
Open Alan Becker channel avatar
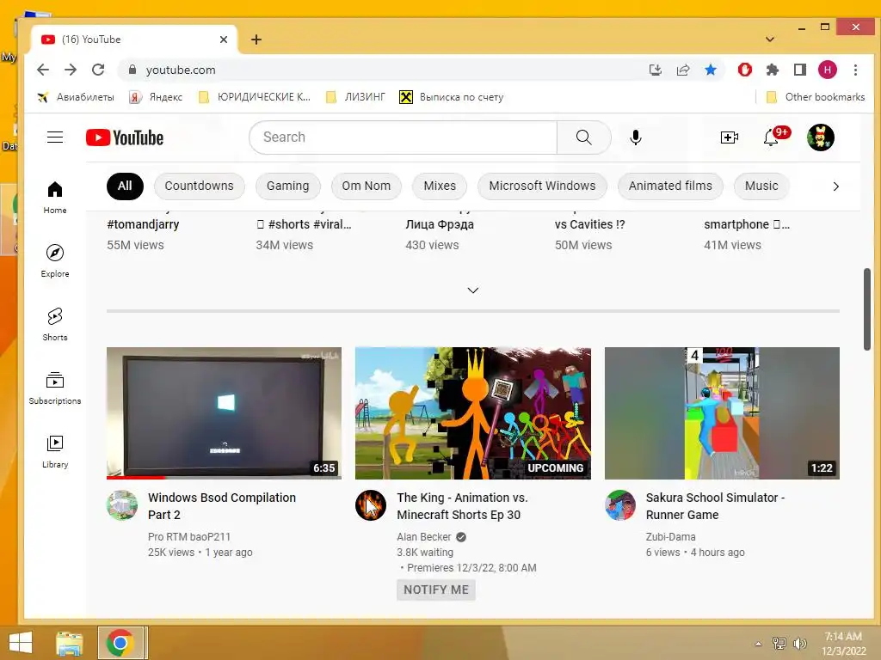tap(371, 505)
